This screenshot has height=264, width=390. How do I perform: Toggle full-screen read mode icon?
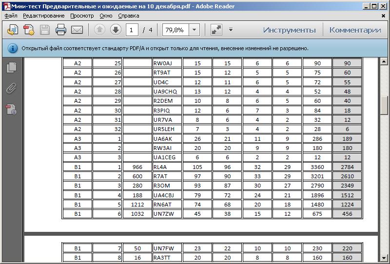(216, 30)
